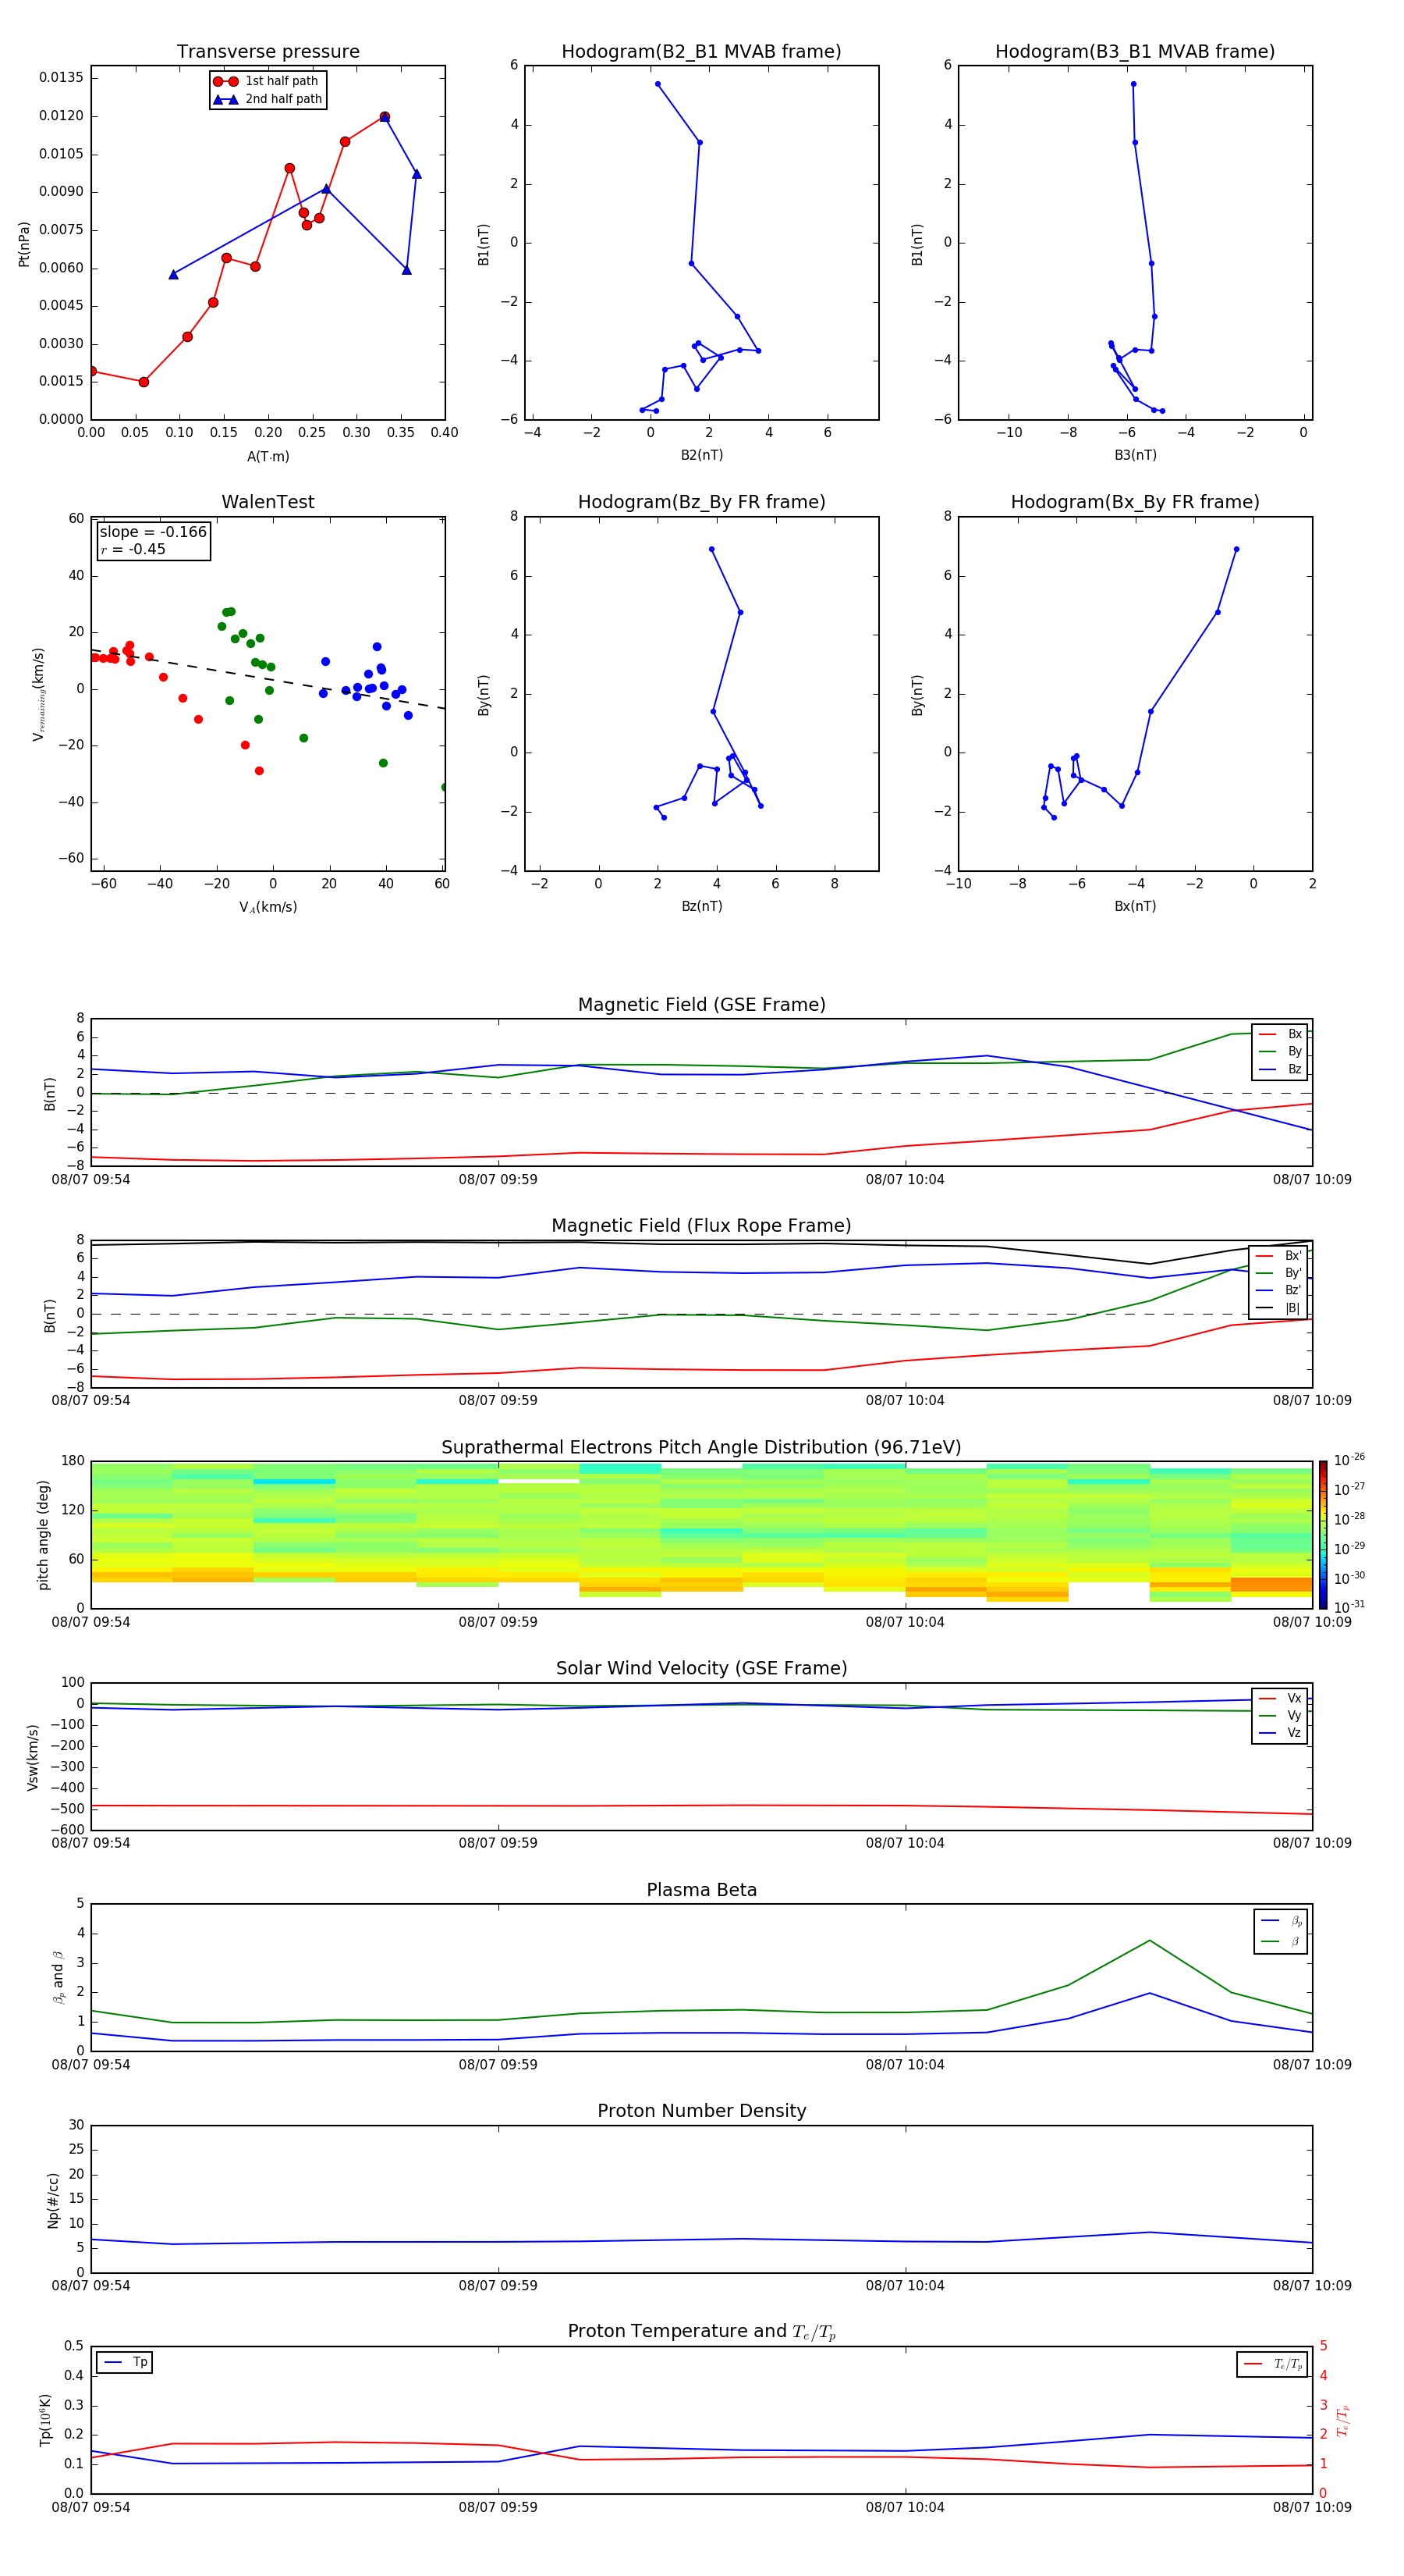Select the '2nd half path' legend entry

tap(268, 99)
